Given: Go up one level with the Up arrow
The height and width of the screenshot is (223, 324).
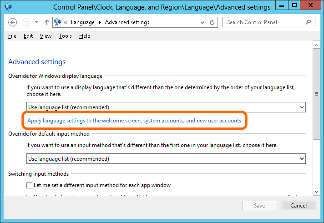Looking at the screenshot, I should pos(47,22).
